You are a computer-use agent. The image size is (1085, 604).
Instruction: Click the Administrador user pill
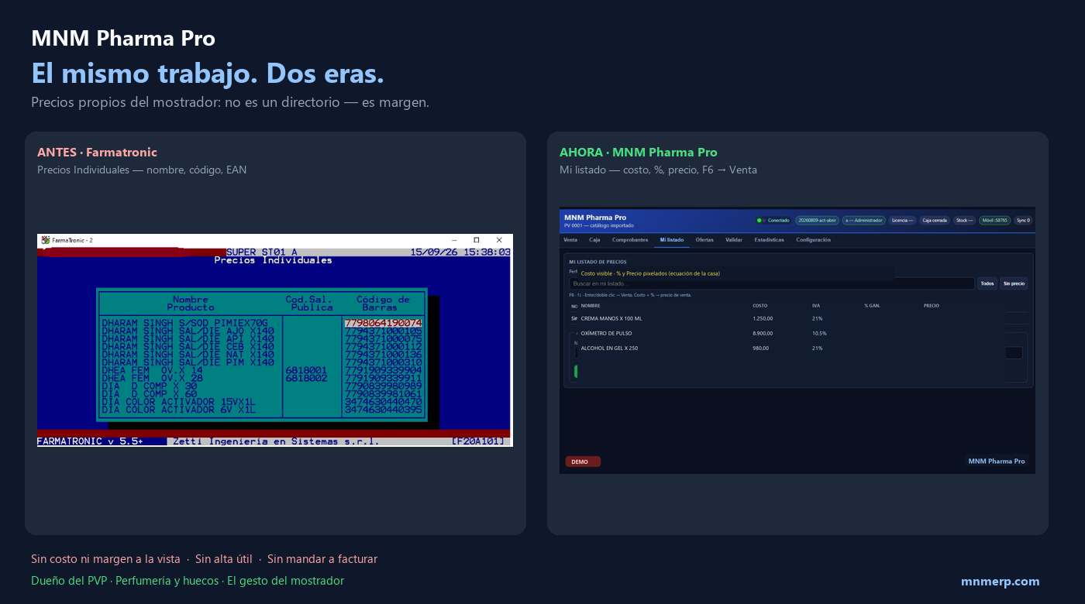pyautogui.click(x=863, y=220)
